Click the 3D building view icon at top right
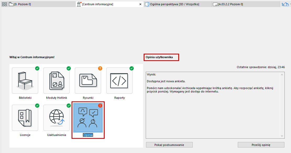This screenshot has height=153, width=291. (x=285, y=4)
